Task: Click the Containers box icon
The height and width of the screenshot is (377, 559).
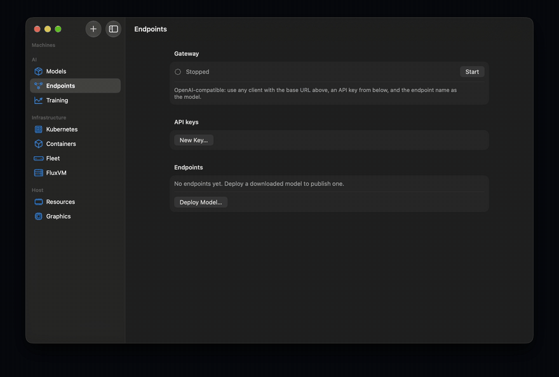Action: [x=38, y=143]
